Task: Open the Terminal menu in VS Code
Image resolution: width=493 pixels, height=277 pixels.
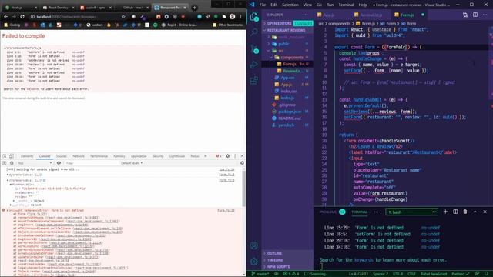Action: tap(346, 5)
